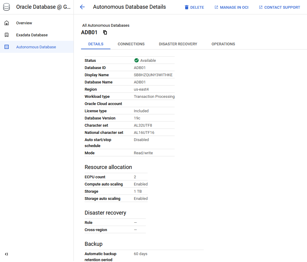The height and width of the screenshot is (262, 307).
Task: Click the Autonomous Database grid icon
Action: (7, 47)
